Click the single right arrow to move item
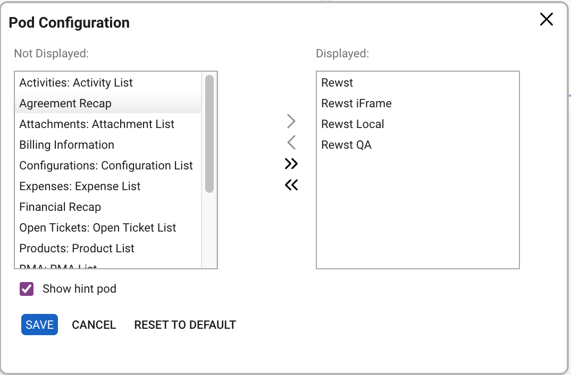This screenshot has height=375, width=571. pos(291,122)
